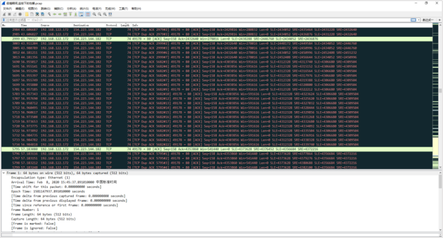Open a capture file
The width and height of the screenshot is (443, 238).
27,14
